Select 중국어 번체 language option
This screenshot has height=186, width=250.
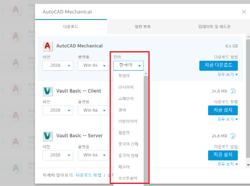128,156
